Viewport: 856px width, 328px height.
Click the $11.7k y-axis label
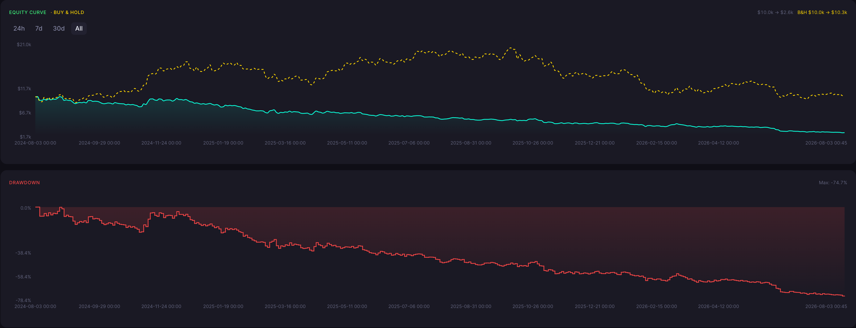tap(24, 89)
